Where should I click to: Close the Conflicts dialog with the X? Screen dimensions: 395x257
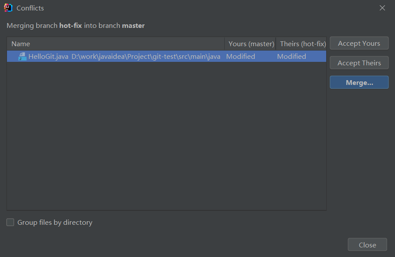click(x=382, y=8)
